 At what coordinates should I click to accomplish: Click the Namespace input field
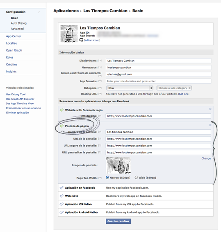158,68
